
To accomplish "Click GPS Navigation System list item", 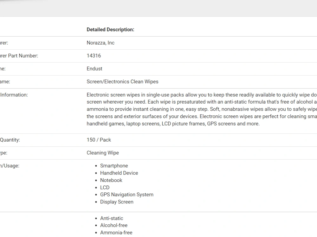I will (127, 194).
